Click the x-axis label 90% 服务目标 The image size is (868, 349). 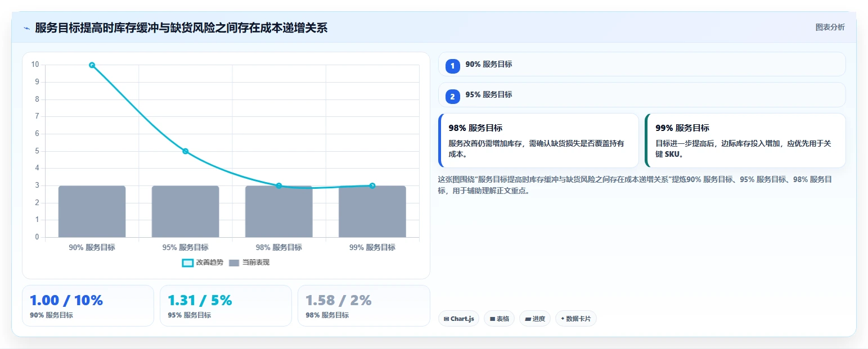pos(92,247)
